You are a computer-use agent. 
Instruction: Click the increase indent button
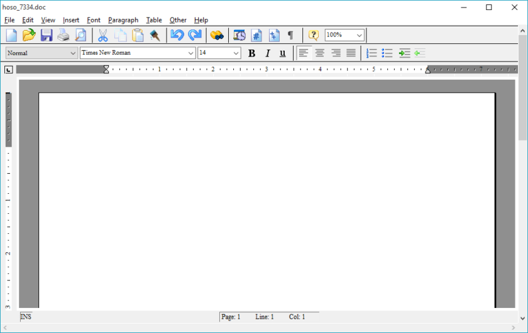404,53
